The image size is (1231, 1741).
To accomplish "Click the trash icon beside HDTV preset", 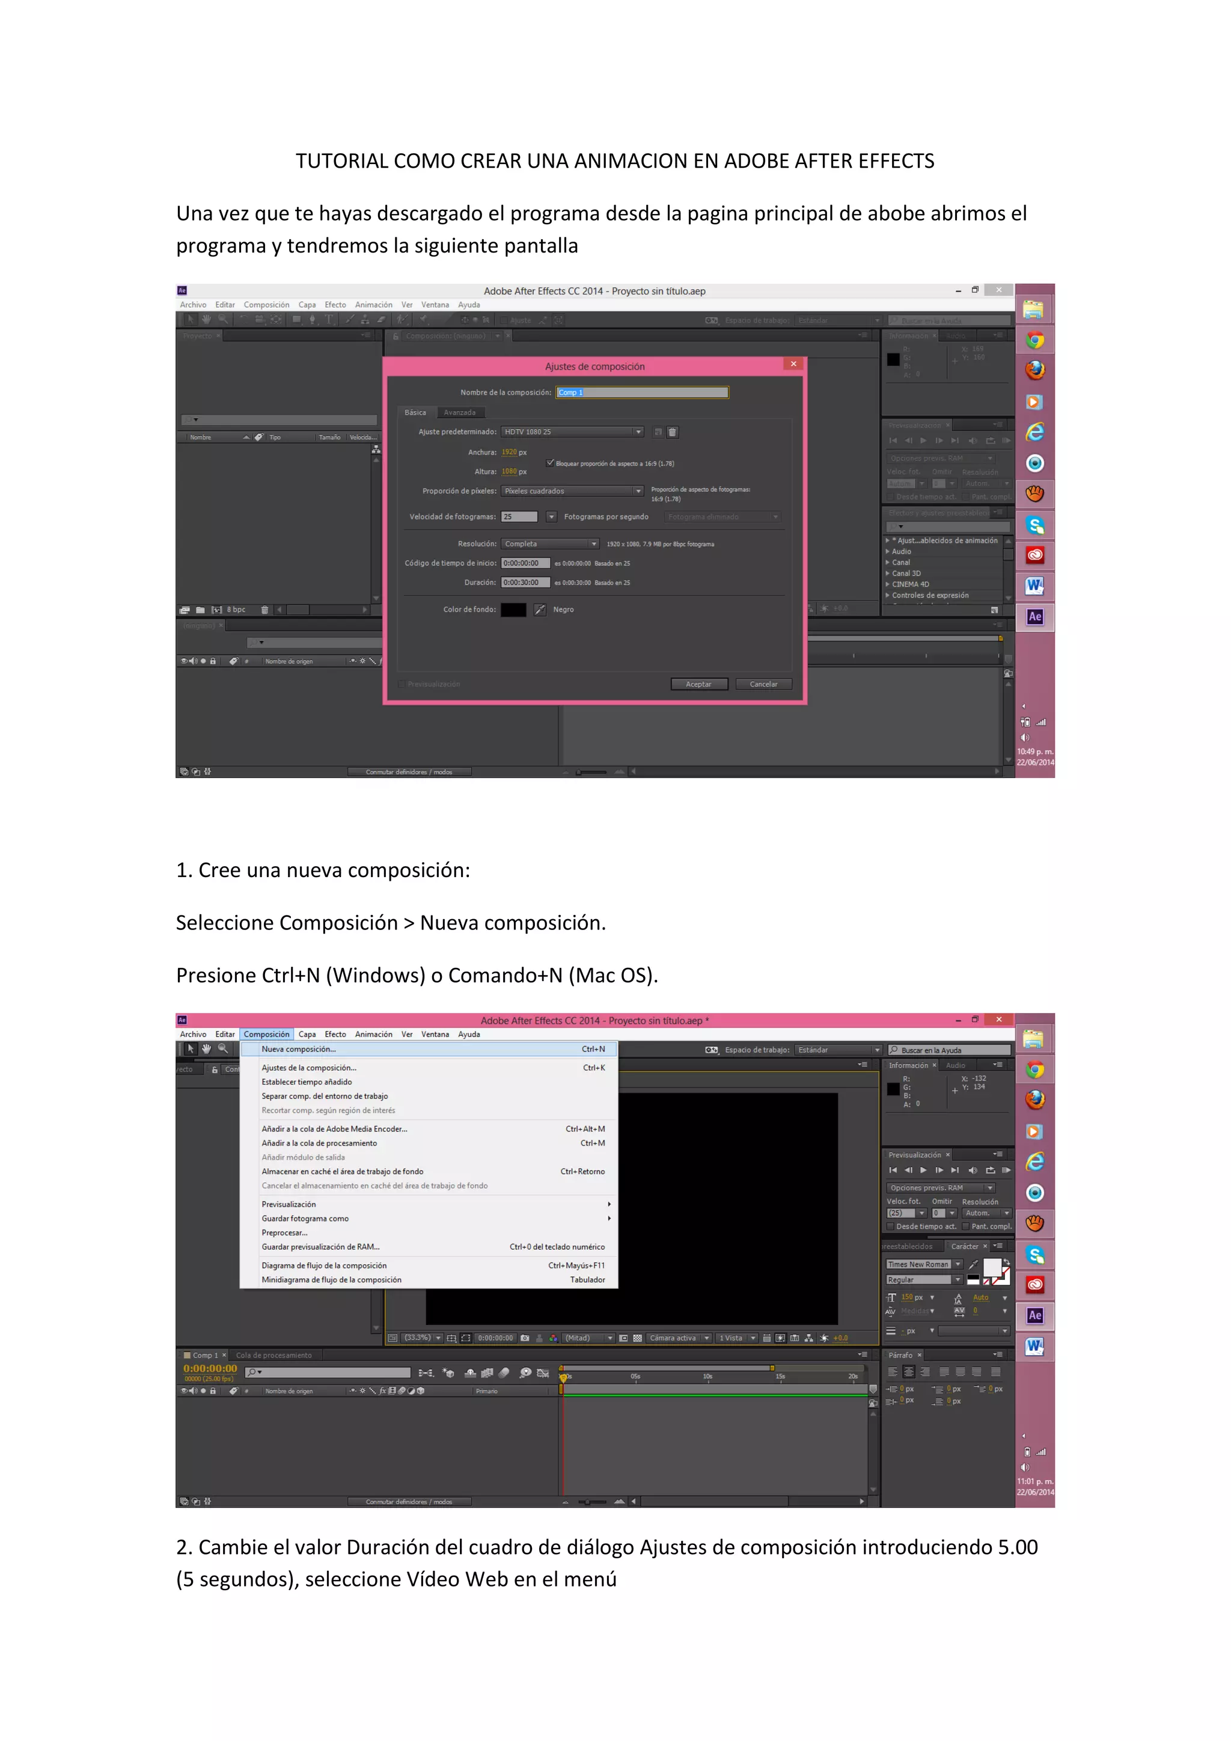I will point(673,432).
